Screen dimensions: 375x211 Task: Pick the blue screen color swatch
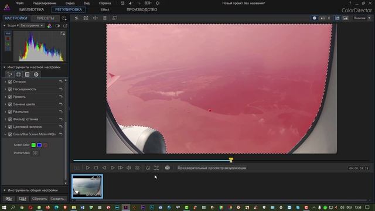[39, 145]
